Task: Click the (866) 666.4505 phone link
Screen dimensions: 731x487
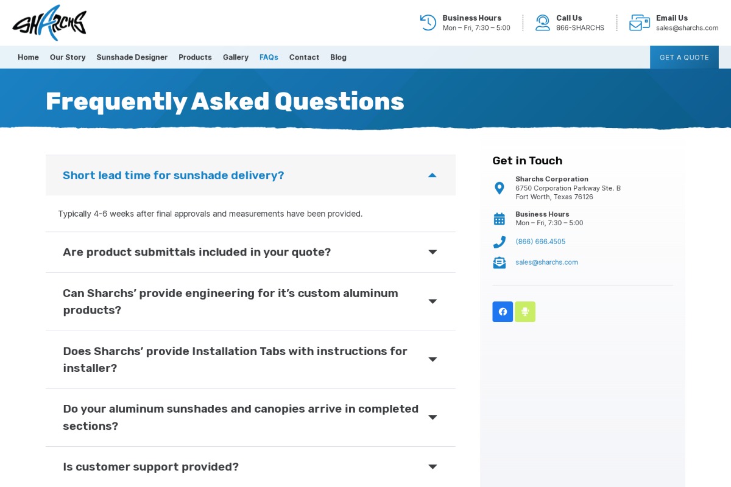Action: click(540, 242)
